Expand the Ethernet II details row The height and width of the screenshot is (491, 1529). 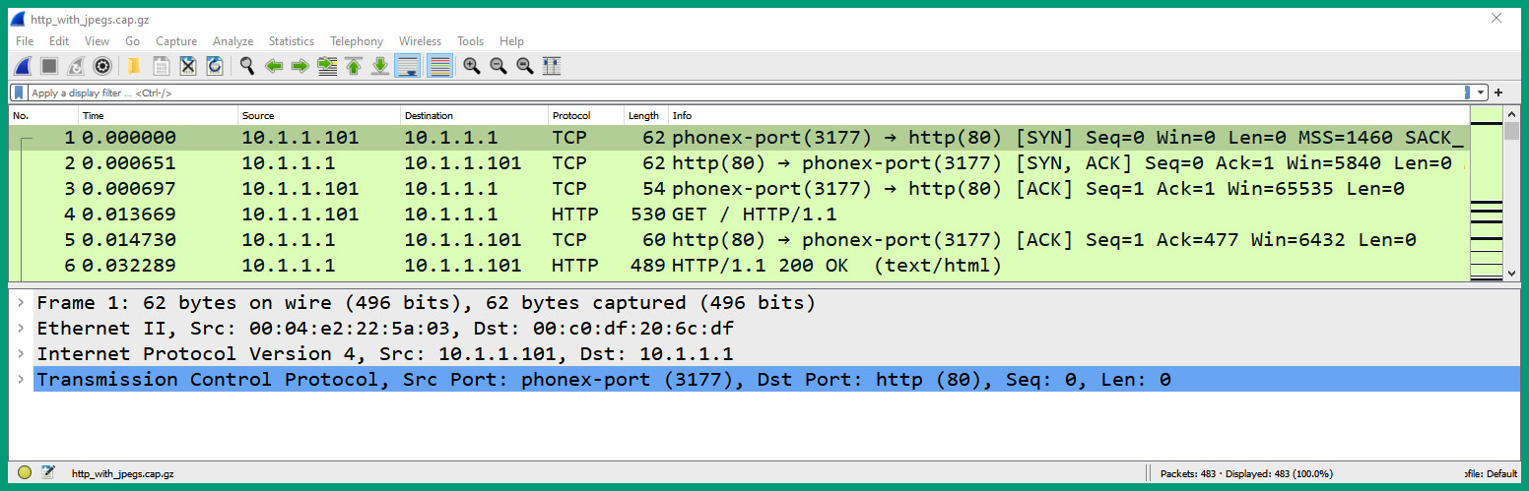pyautogui.click(x=21, y=328)
